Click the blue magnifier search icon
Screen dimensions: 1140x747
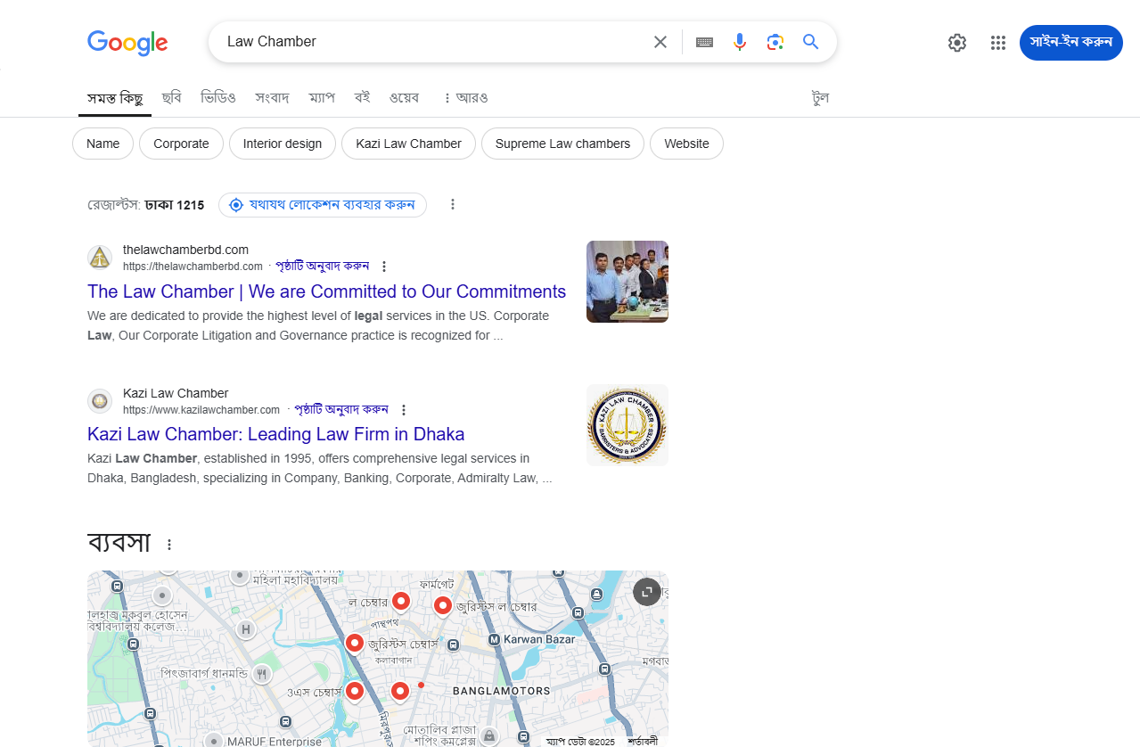coord(810,42)
